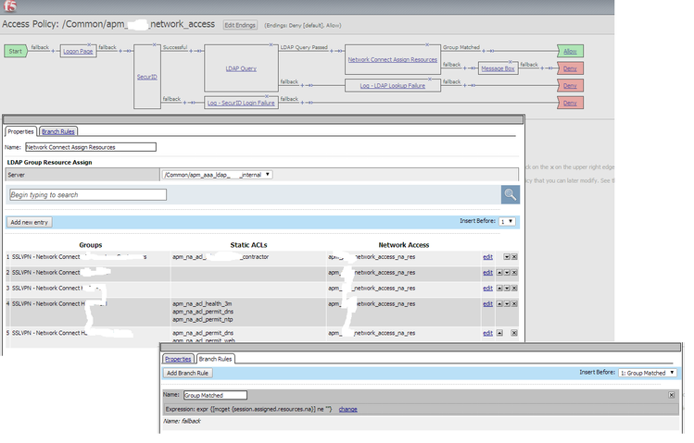Click the Allow ending box
The height and width of the screenshot is (443, 694).
coord(571,51)
